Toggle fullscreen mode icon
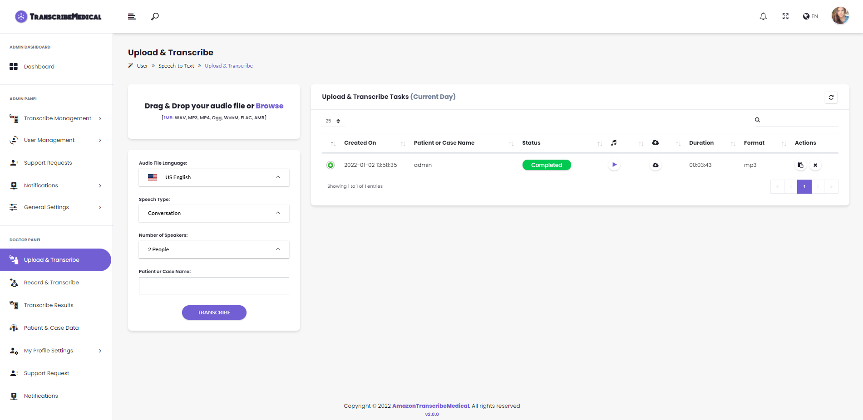The height and width of the screenshot is (420, 863). (785, 16)
